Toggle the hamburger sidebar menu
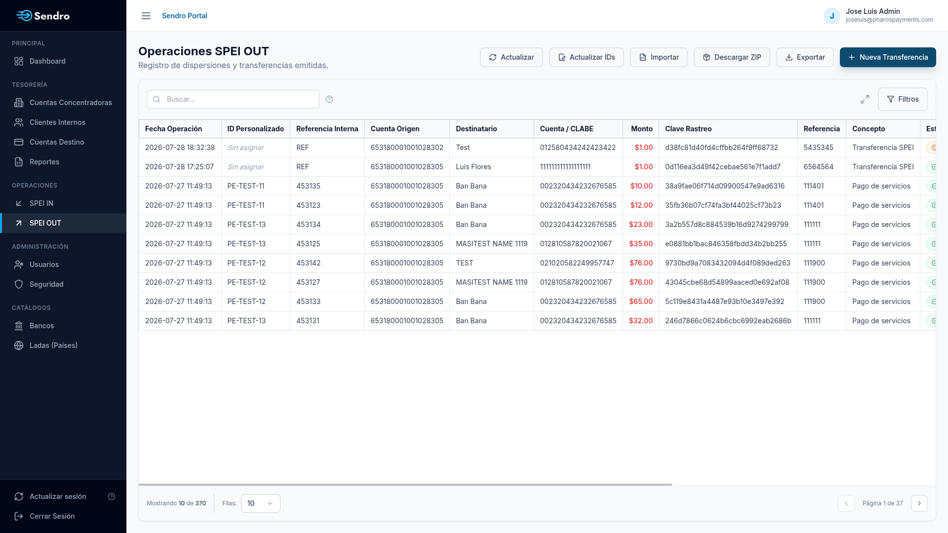Viewport: 948px width, 533px height. tap(146, 16)
